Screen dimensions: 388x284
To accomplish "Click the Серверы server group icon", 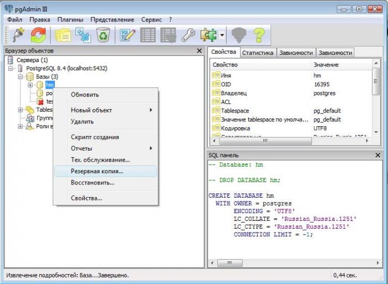I will [11, 60].
